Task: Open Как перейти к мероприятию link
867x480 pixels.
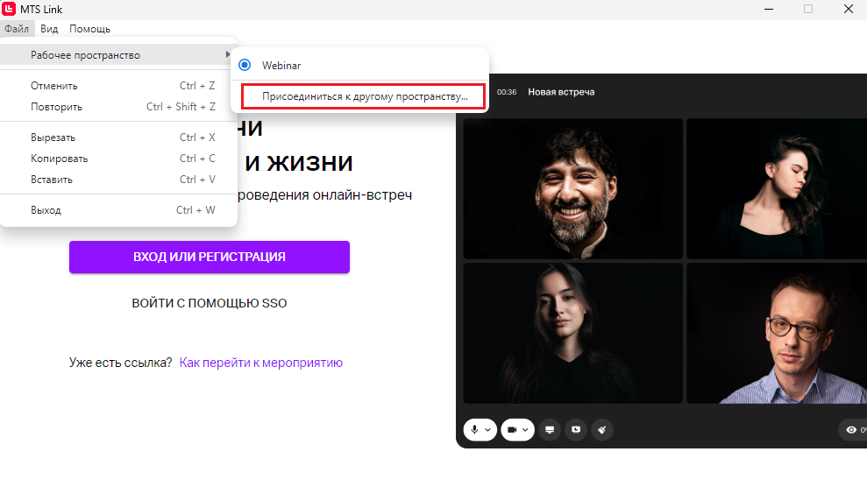Action: pos(261,363)
